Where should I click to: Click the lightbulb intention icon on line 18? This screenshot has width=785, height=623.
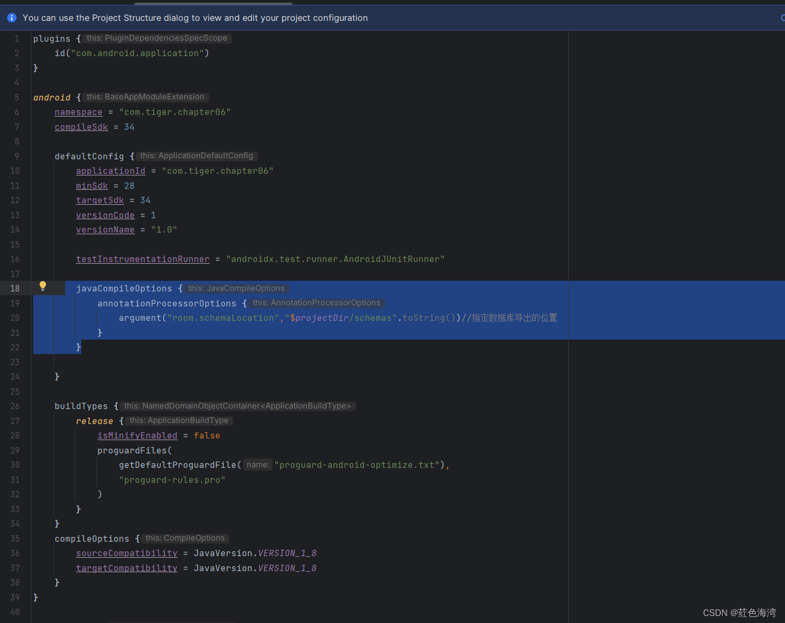43,285
